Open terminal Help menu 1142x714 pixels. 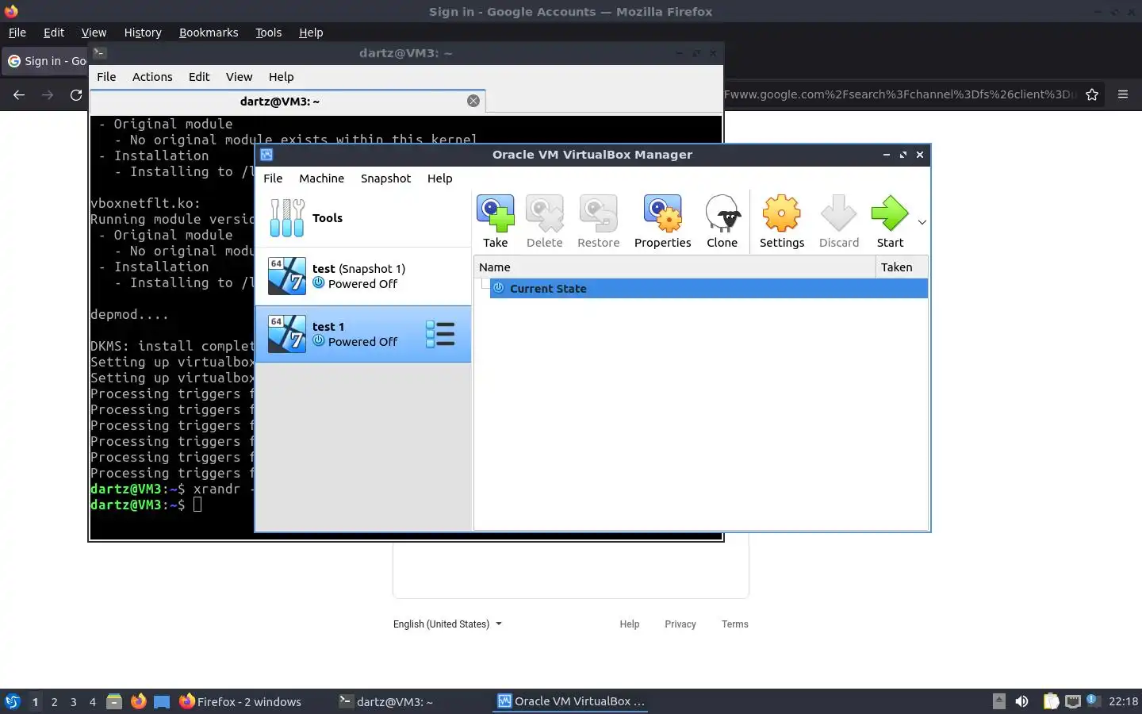coord(281,77)
